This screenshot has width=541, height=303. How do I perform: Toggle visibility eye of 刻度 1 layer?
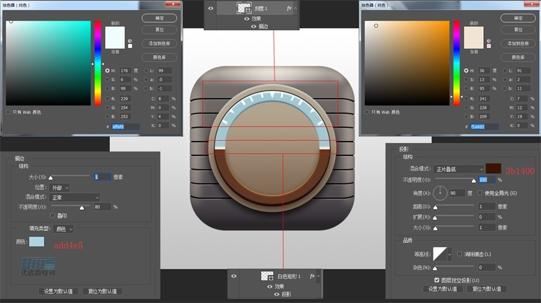click(210, 9)
